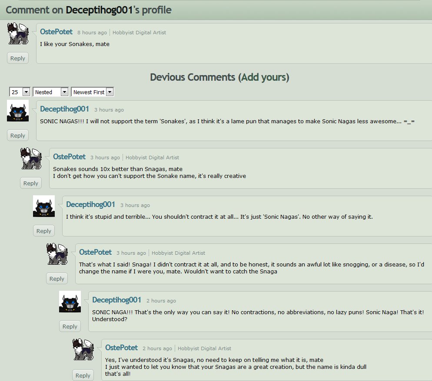Click OstePotet's wolf avatar on the Sonakes 10x better comment

31,158
